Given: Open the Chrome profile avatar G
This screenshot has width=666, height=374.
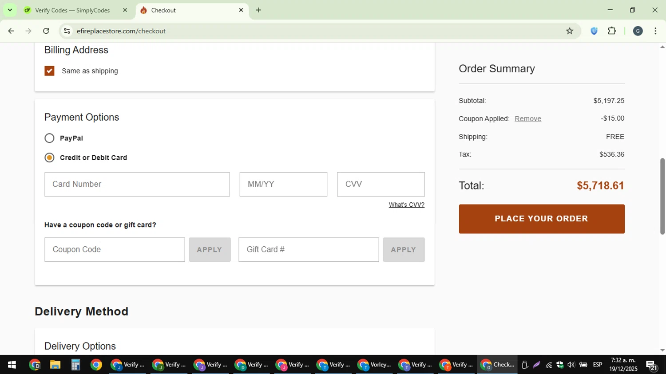Looking at the screenshot, I should click(x=638, y=31).
